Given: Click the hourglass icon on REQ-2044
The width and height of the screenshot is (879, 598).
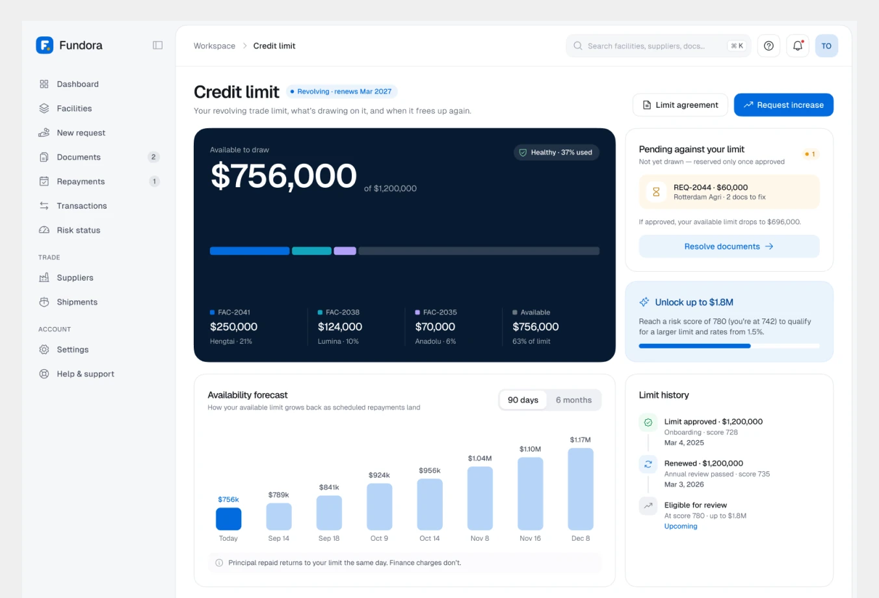Looking at the screenshot, I should point(656,192).
